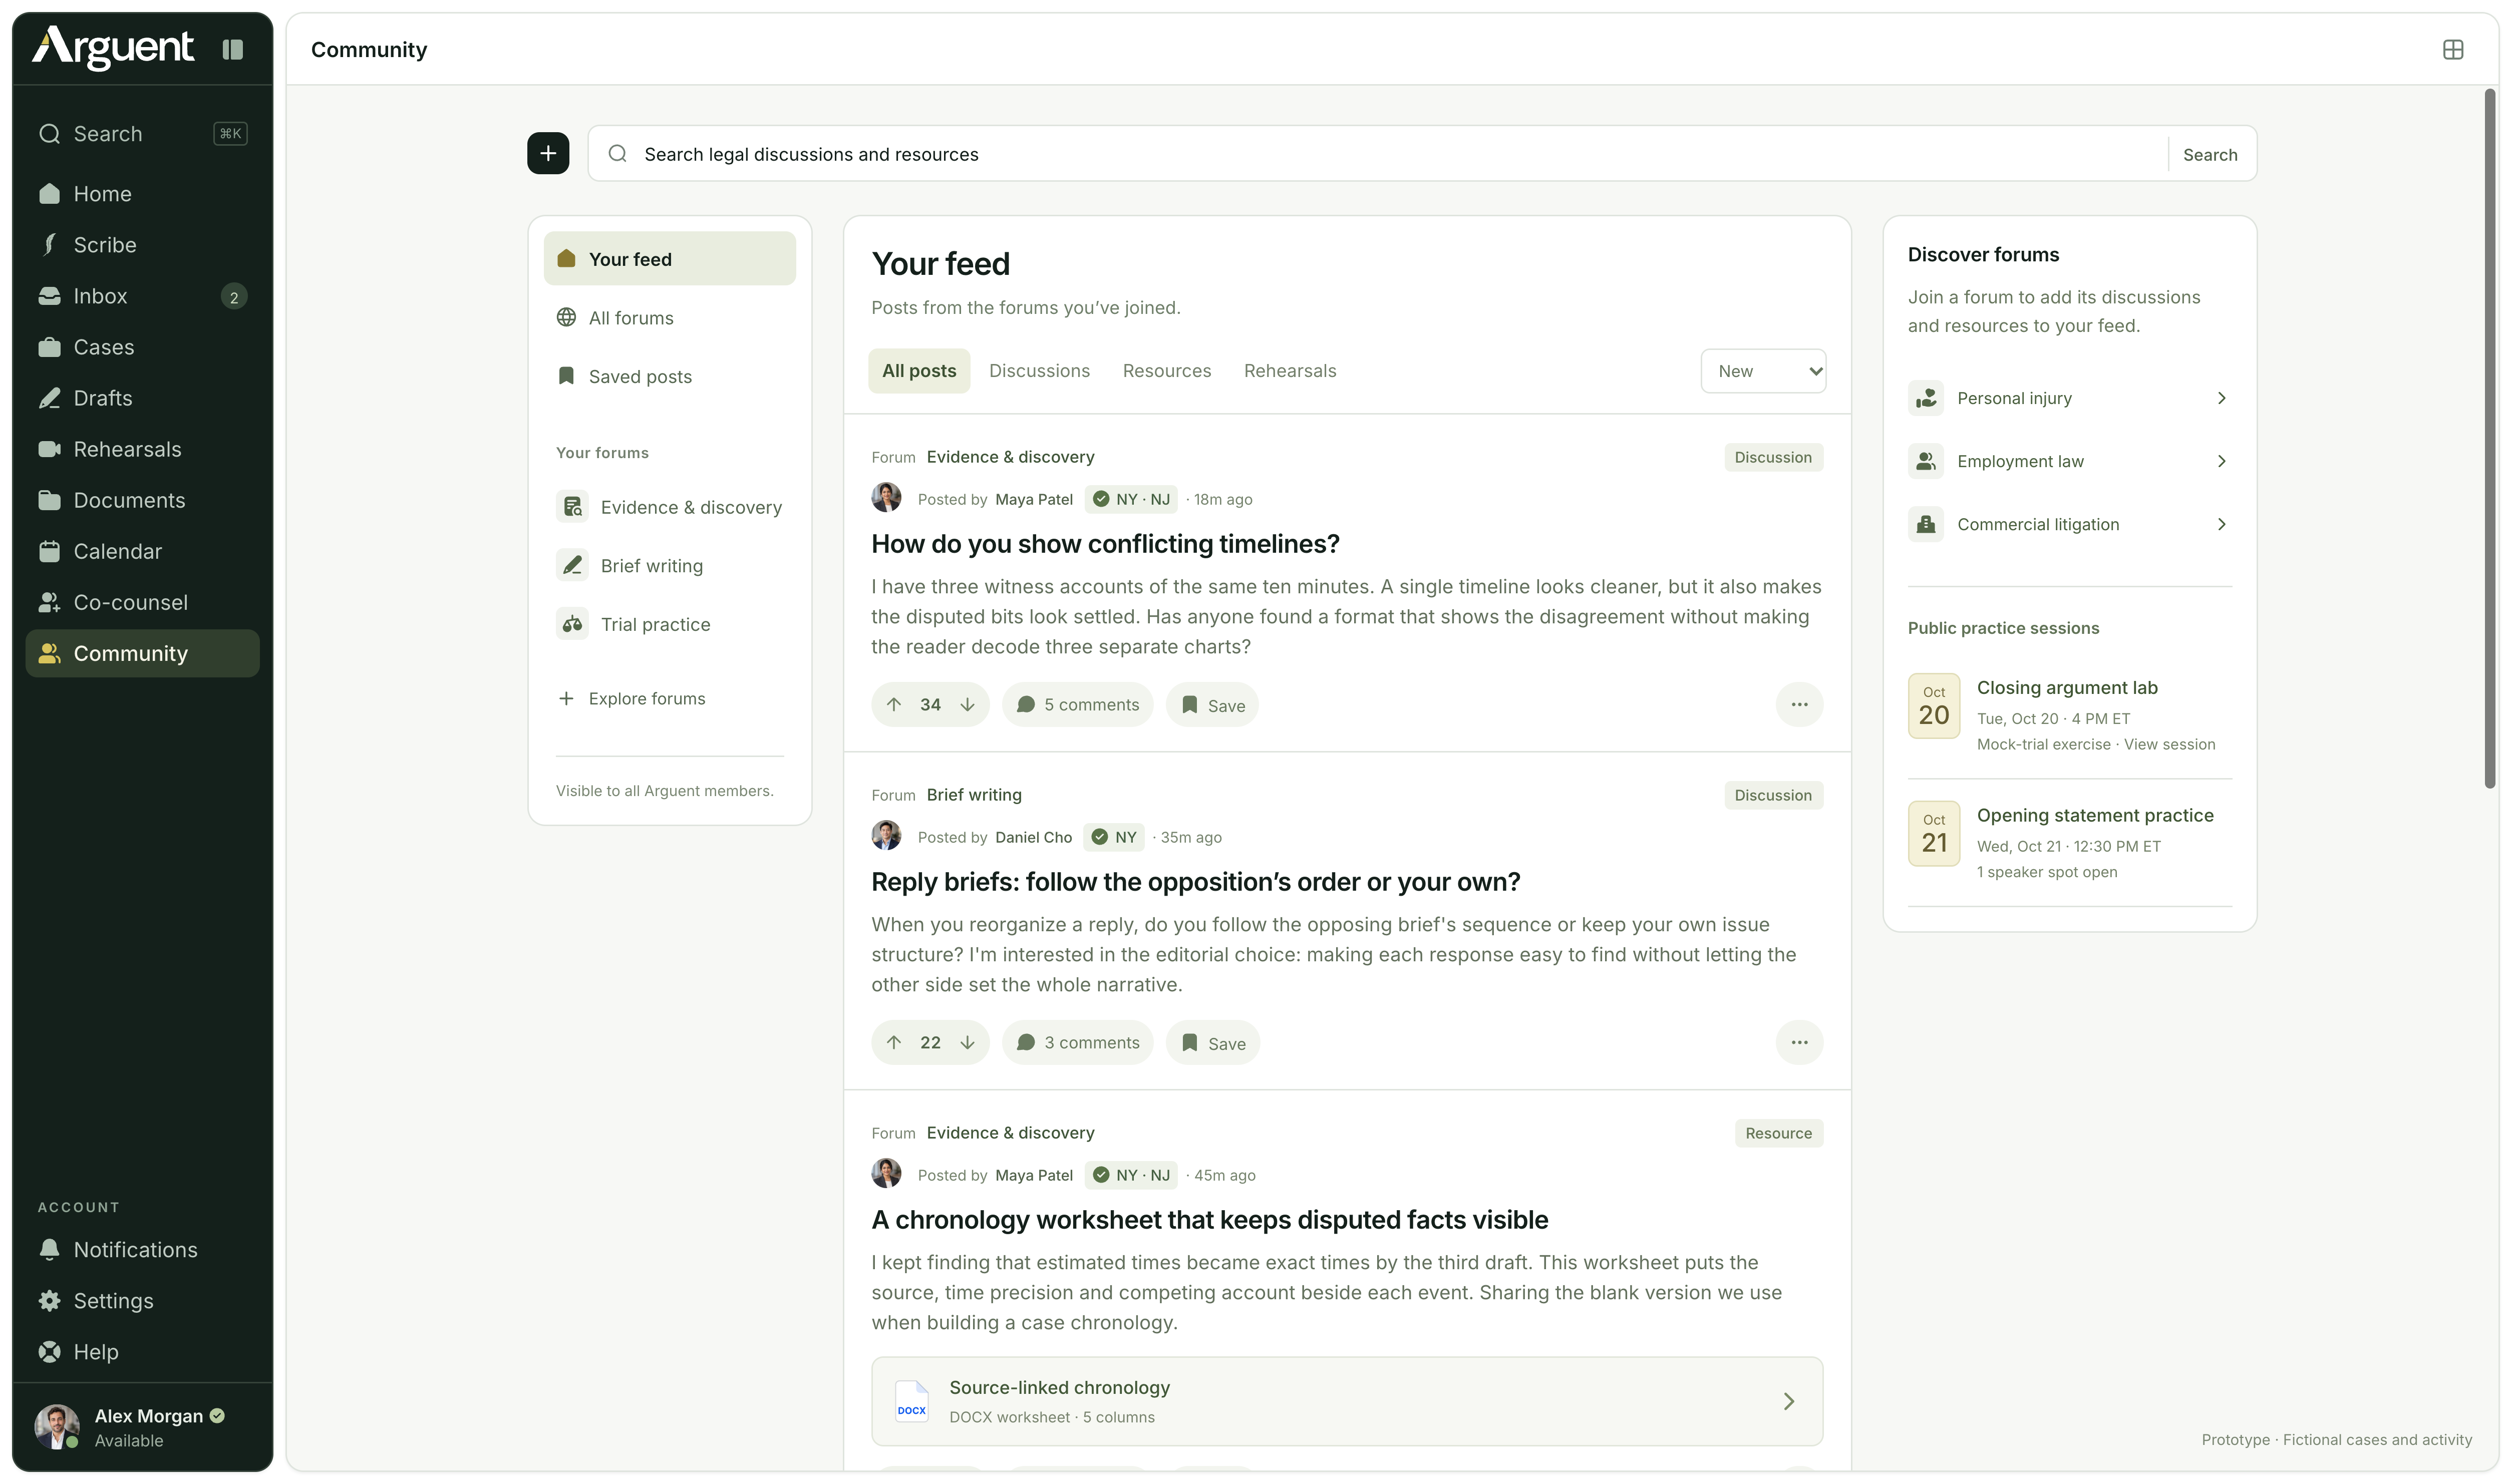Image resolution: width=2512 pixels, height=1484 pixels.
Task: Open the Trial practice forum
Action: [x=669, y=624]
